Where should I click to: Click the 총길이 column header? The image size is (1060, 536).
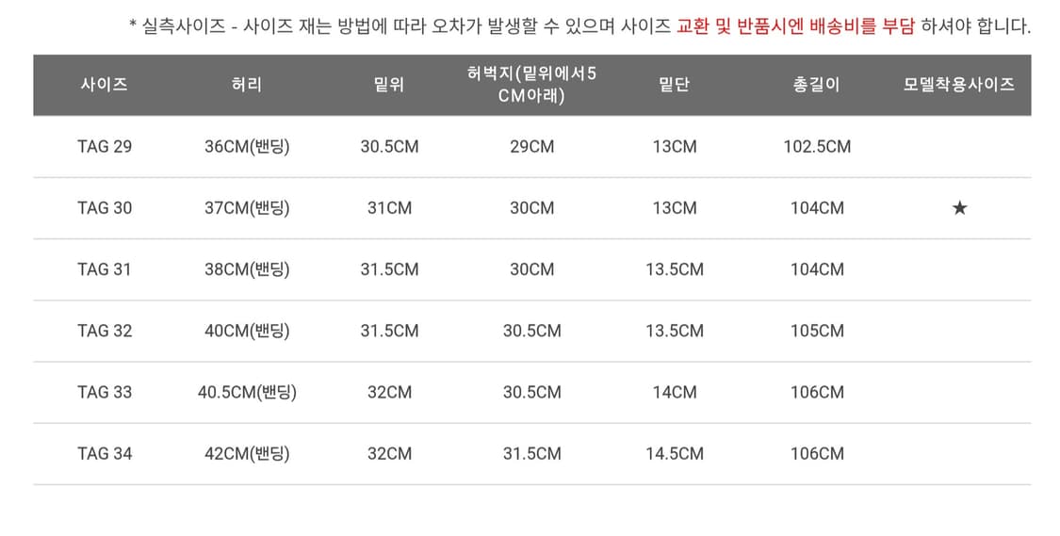pyautogui.click(x=817, y=84)
